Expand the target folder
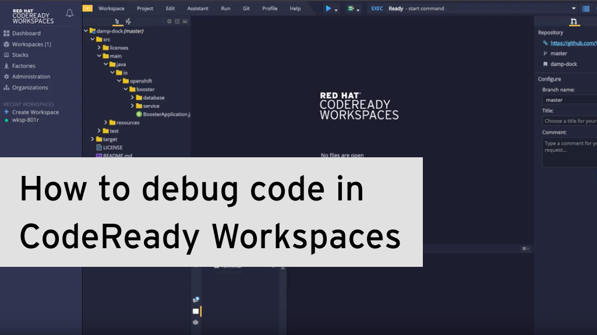597x335 pixels. click(x=93, y=139)
